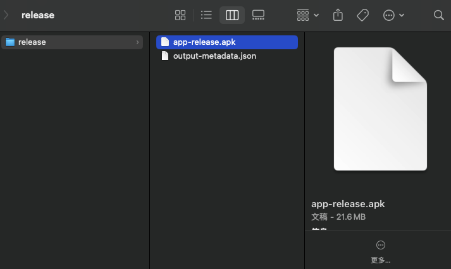The image size is (451, 269).
Task: Open the toolbar action ellipsis menu
Action: pos(393,15)
